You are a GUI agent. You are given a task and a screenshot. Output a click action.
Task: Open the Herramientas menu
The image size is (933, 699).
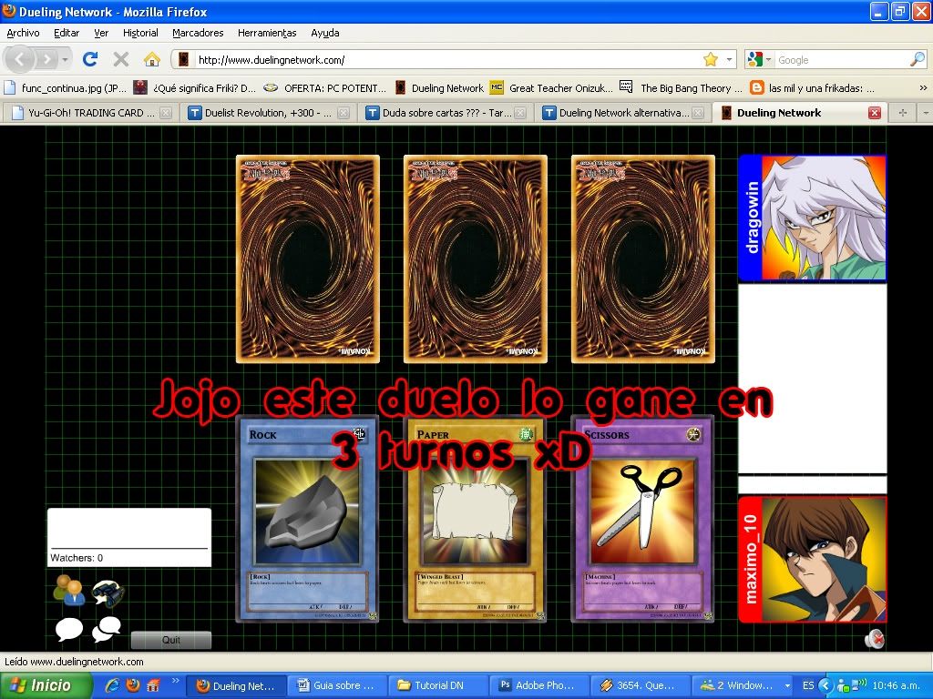pos(267,33)
